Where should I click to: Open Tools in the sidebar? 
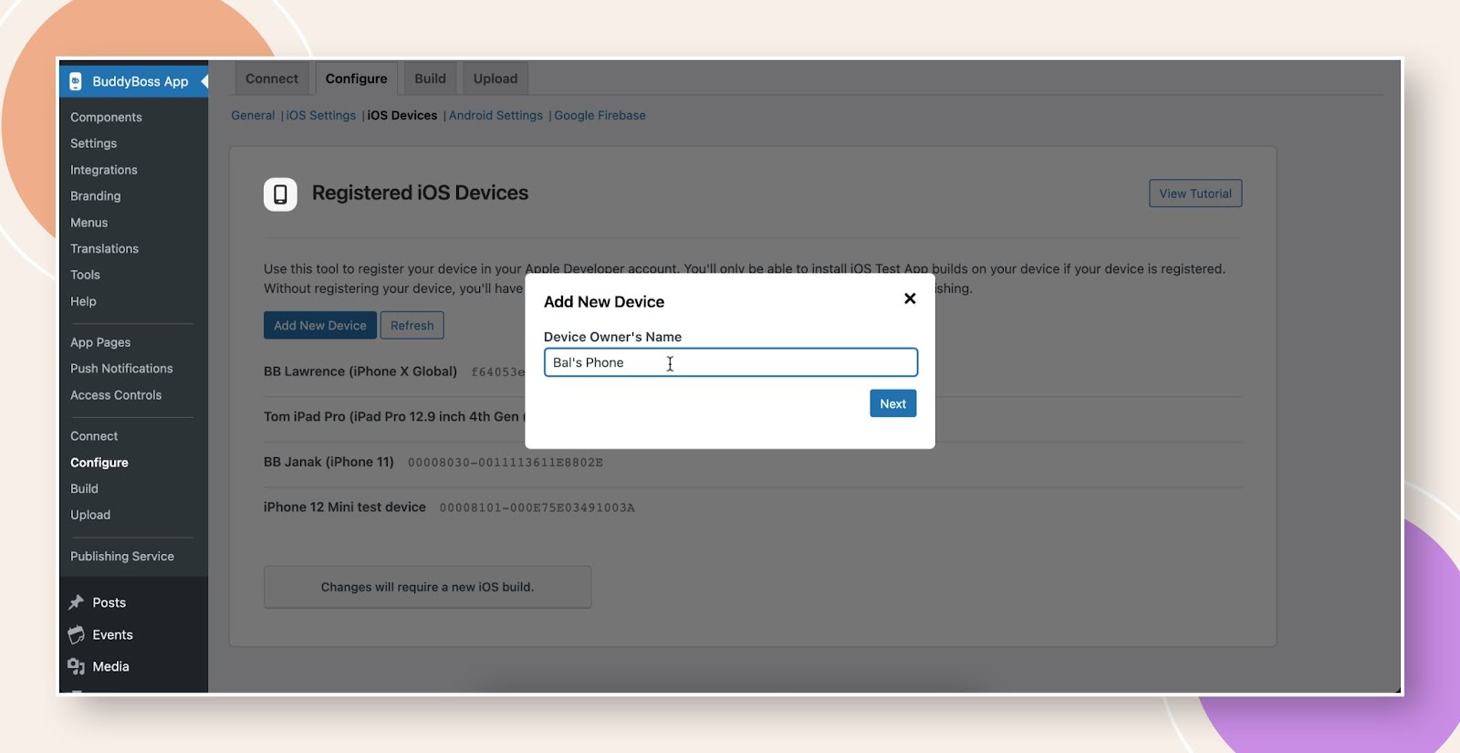coord(85,275)
